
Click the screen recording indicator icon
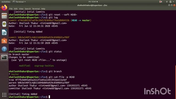[161, 2]
